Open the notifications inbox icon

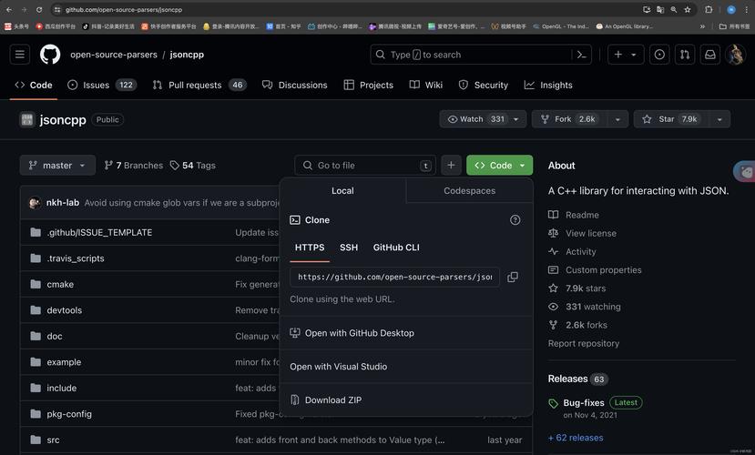coord(710,55)
